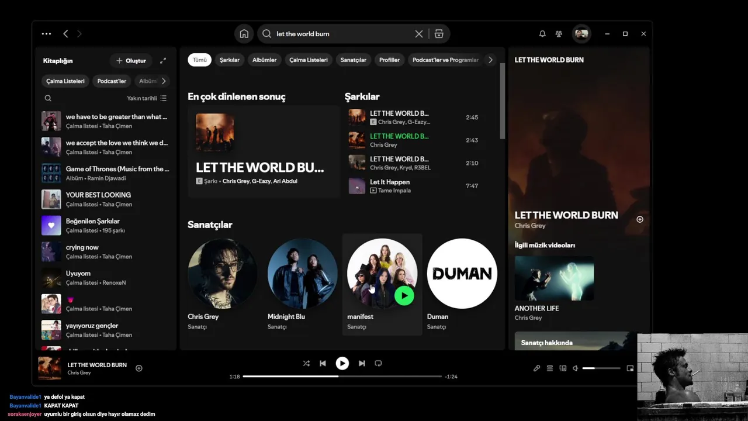Viewport: 748px width, 421px height.
Task: Open Midnight Blu artist card
Action: [x=302, y=284]
